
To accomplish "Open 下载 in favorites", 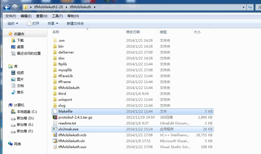I will pyautogui.click(x=17, y=40).
